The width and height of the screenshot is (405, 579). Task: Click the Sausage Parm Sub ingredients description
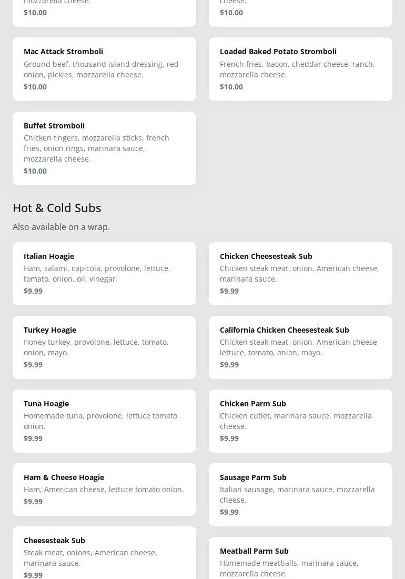click(297, 494)
